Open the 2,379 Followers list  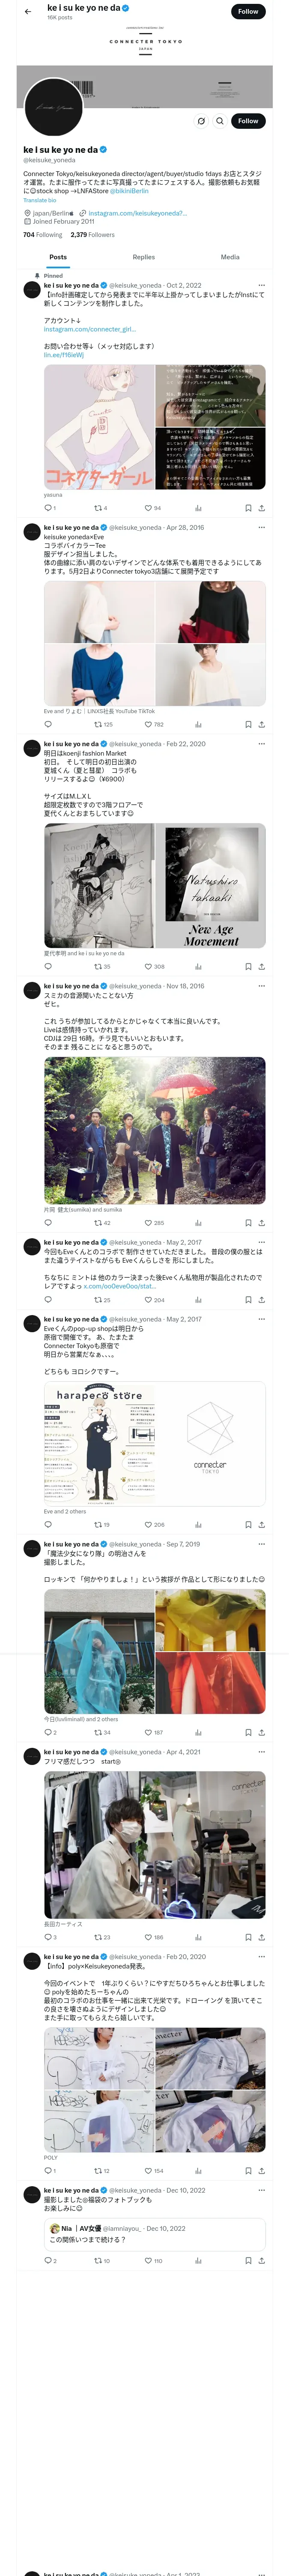92,235
